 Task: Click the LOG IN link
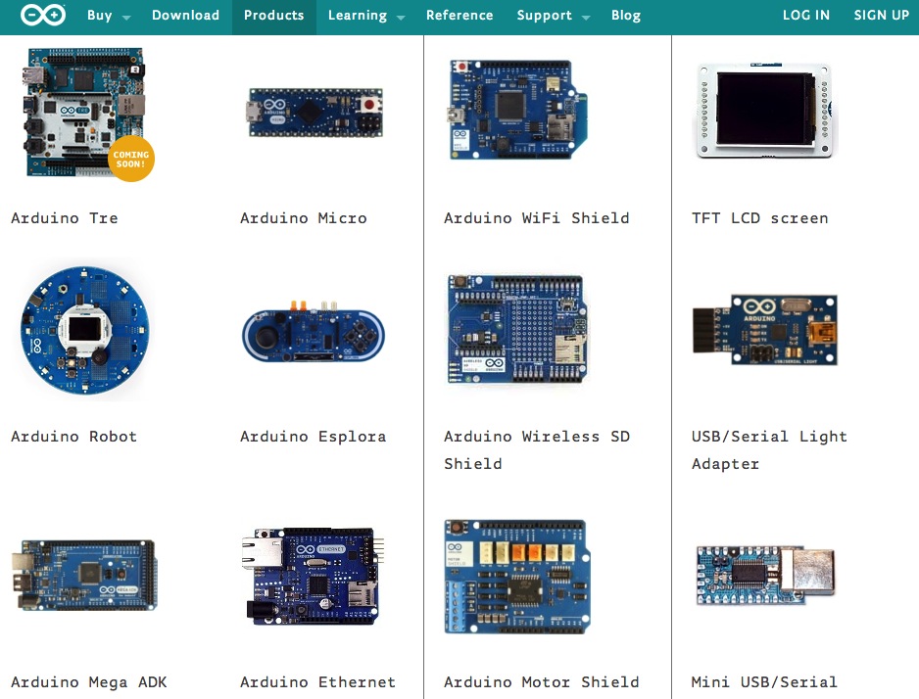[x=805, y=16]
